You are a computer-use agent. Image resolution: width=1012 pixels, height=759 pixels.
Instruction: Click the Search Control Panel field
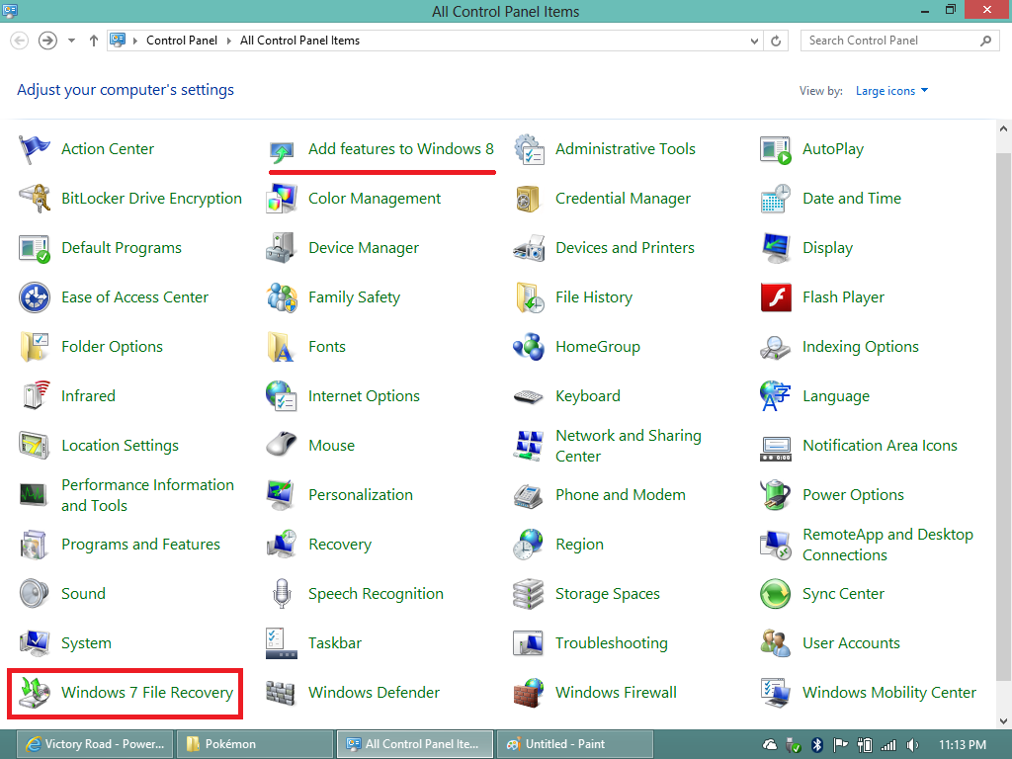(889, 41)
